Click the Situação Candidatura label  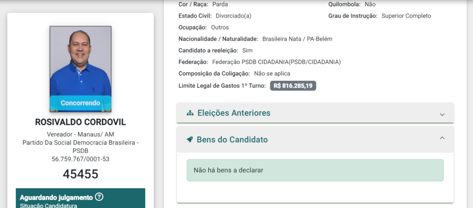pyautogui.click(x=48, y=205)
